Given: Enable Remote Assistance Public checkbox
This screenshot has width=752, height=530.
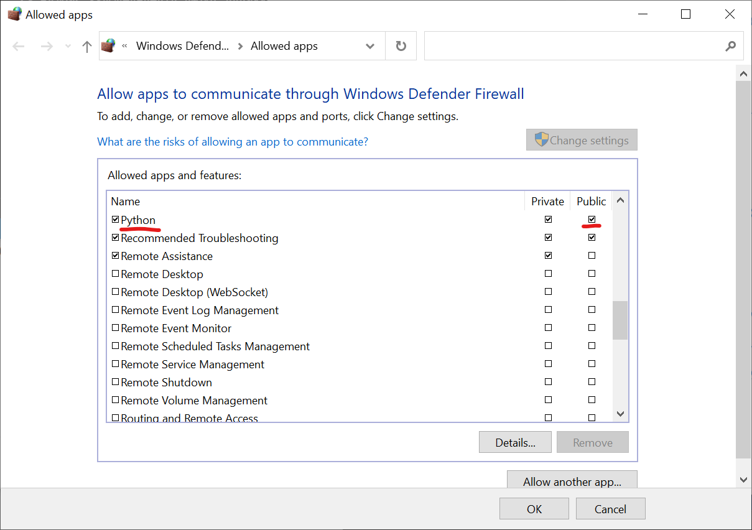Looking at the screenshot, I should (x=592, y=255).
